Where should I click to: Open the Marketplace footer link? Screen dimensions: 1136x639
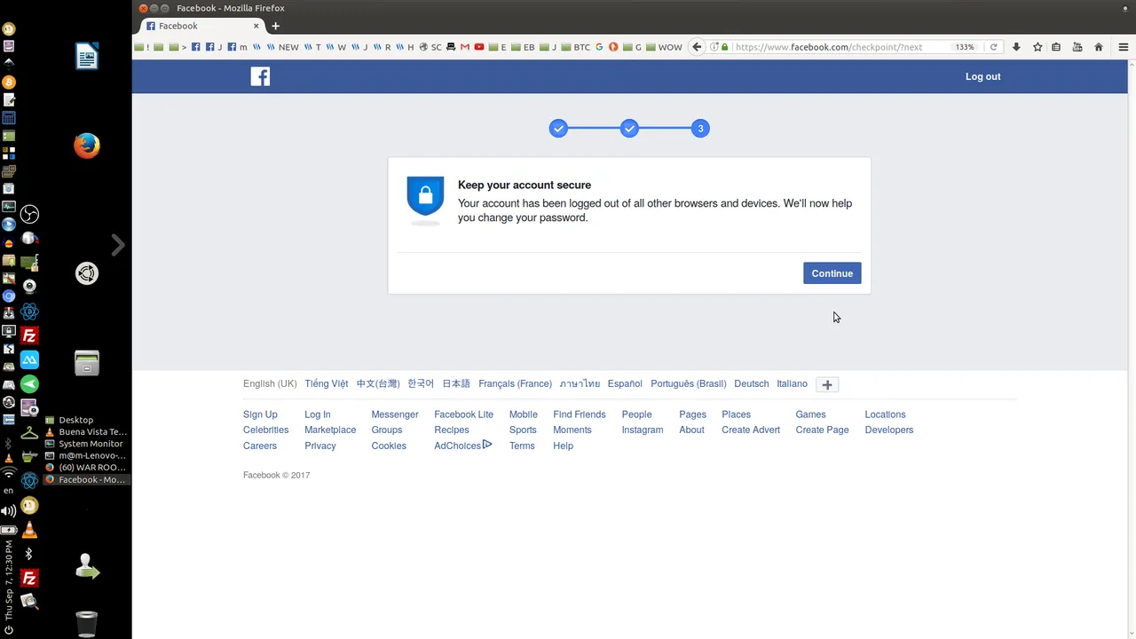pos(330,430)
